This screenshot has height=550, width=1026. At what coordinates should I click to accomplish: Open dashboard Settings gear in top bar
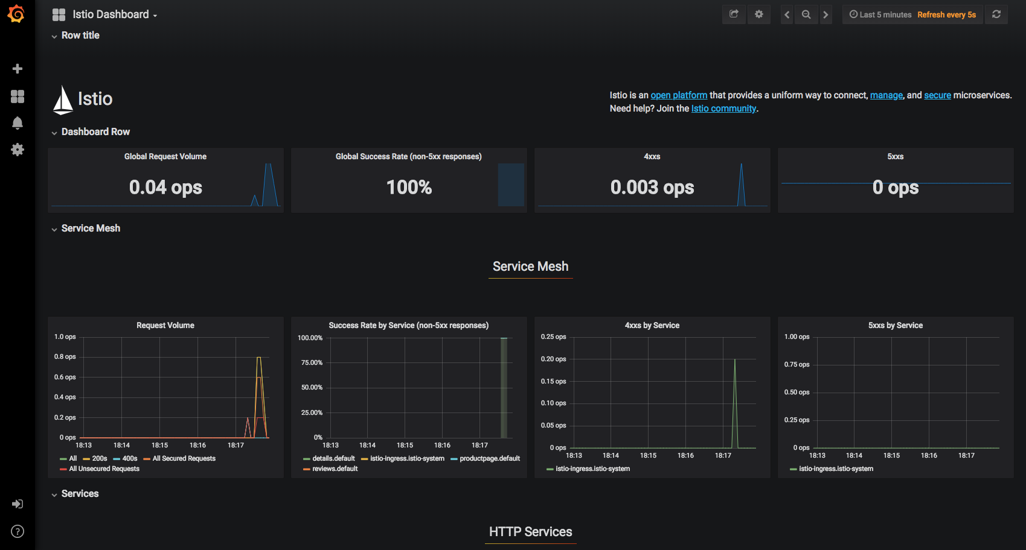[x=759, y=14]
